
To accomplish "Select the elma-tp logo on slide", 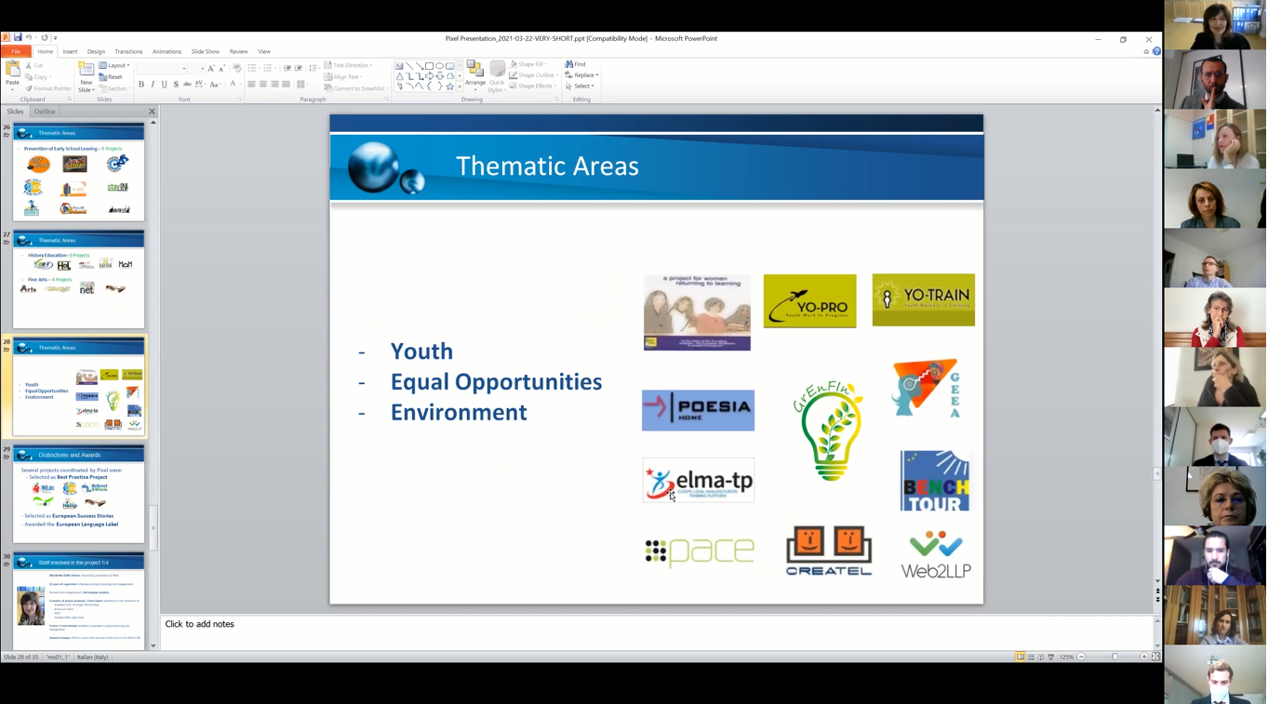I will tap(698, 480).
